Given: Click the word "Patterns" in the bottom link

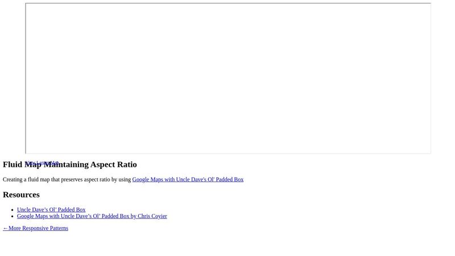Looking at the screenshot, I should click(x=57, y=228).
